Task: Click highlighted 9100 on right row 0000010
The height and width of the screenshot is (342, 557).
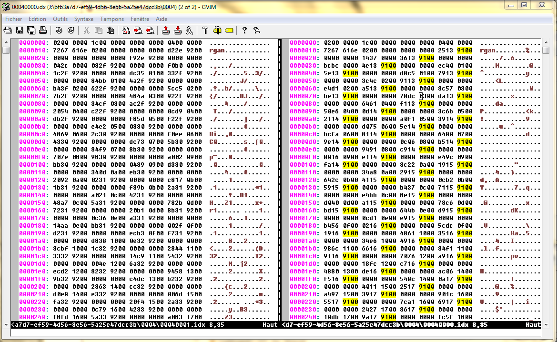Action: click(465, 50)
